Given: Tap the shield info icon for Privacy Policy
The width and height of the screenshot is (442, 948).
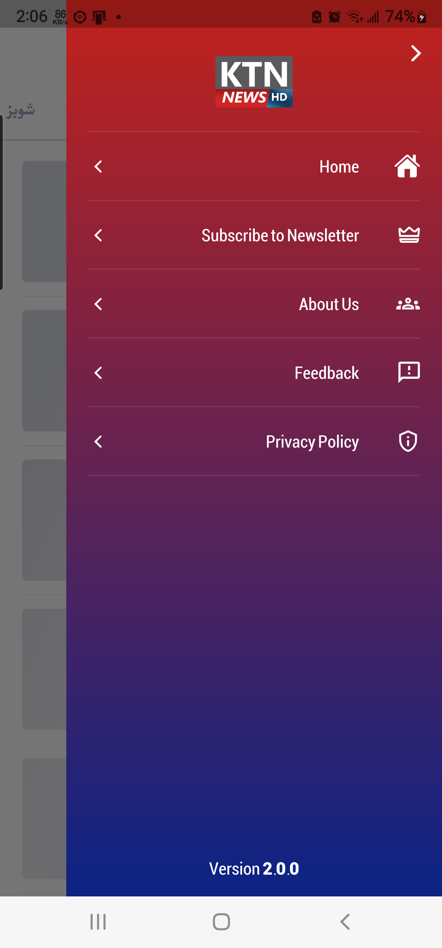Looking at the screenshot, I should (408, 441).
